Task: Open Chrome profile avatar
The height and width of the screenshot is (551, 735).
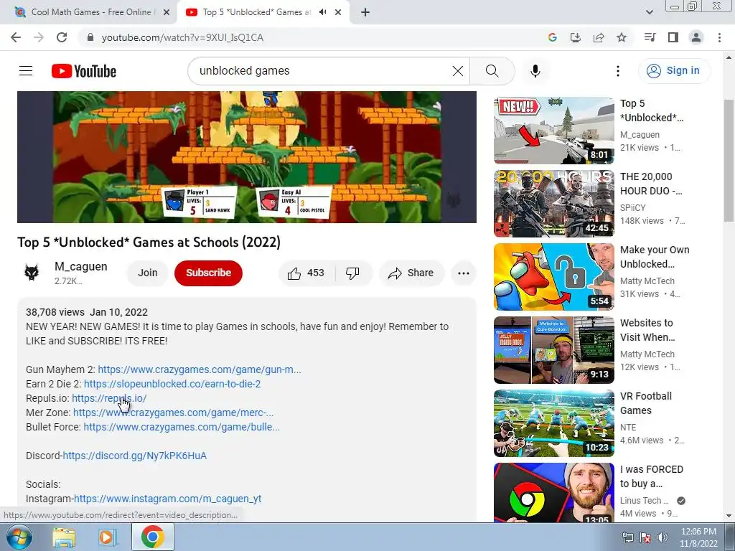Action: (696, 37)
